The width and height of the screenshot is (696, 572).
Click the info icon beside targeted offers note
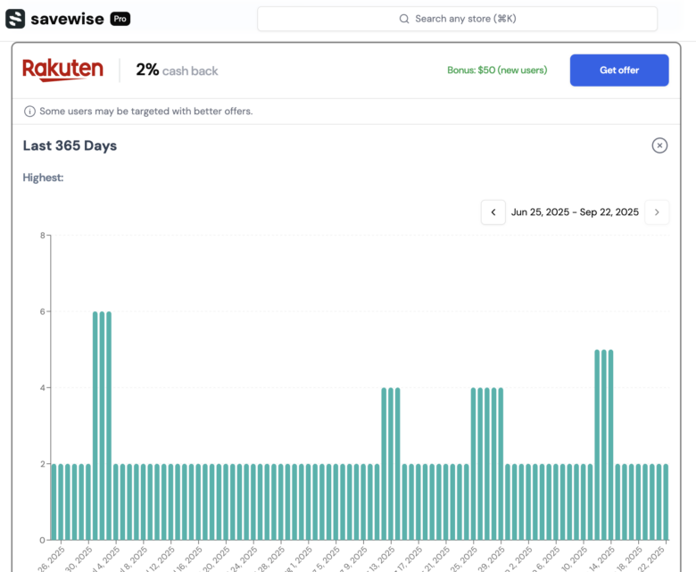pos(30,112)
